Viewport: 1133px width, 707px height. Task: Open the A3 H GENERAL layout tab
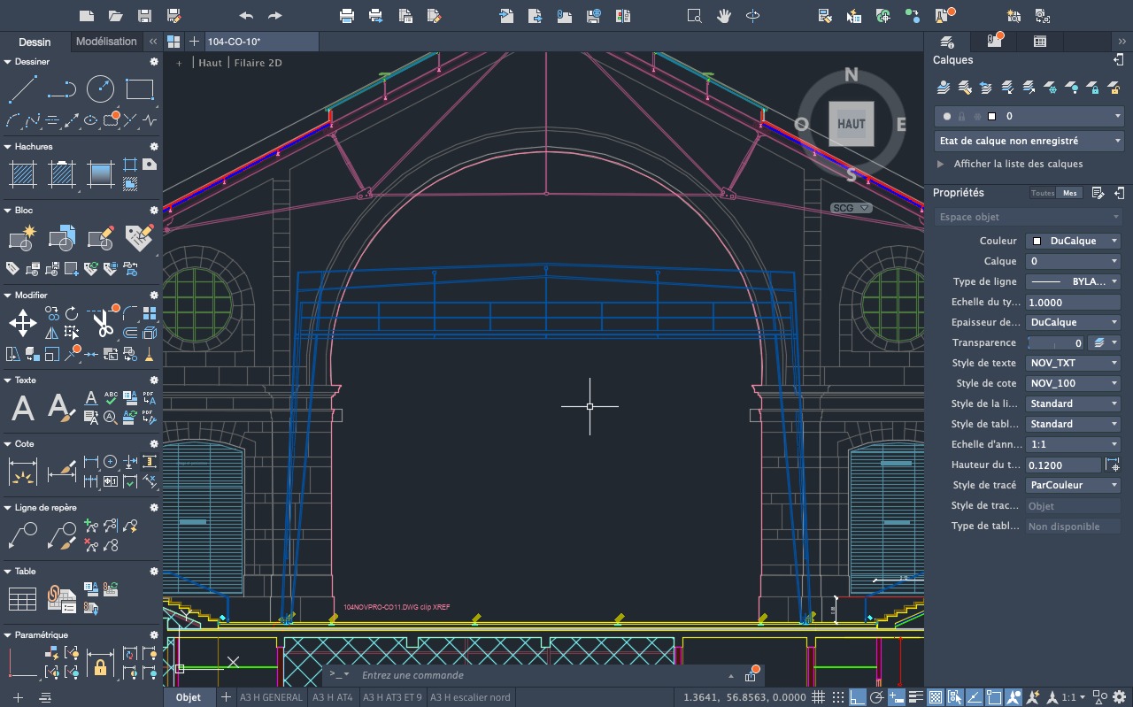(271, 697)
